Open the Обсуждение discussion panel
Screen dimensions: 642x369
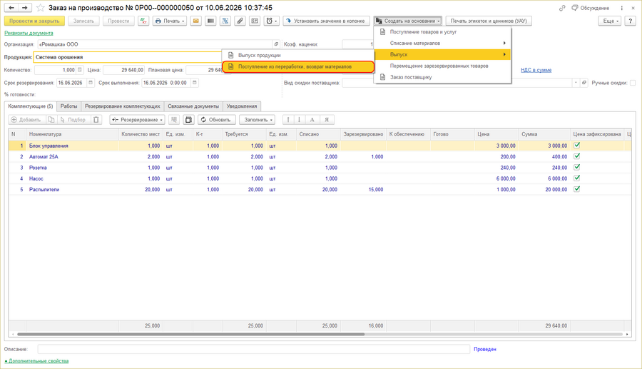pyautogui.click(x=591, y=8)
